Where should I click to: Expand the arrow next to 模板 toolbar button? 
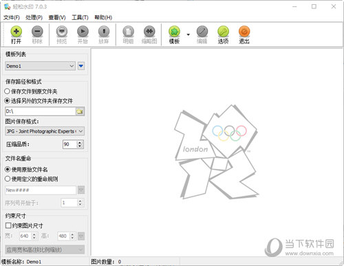[189, 34]
